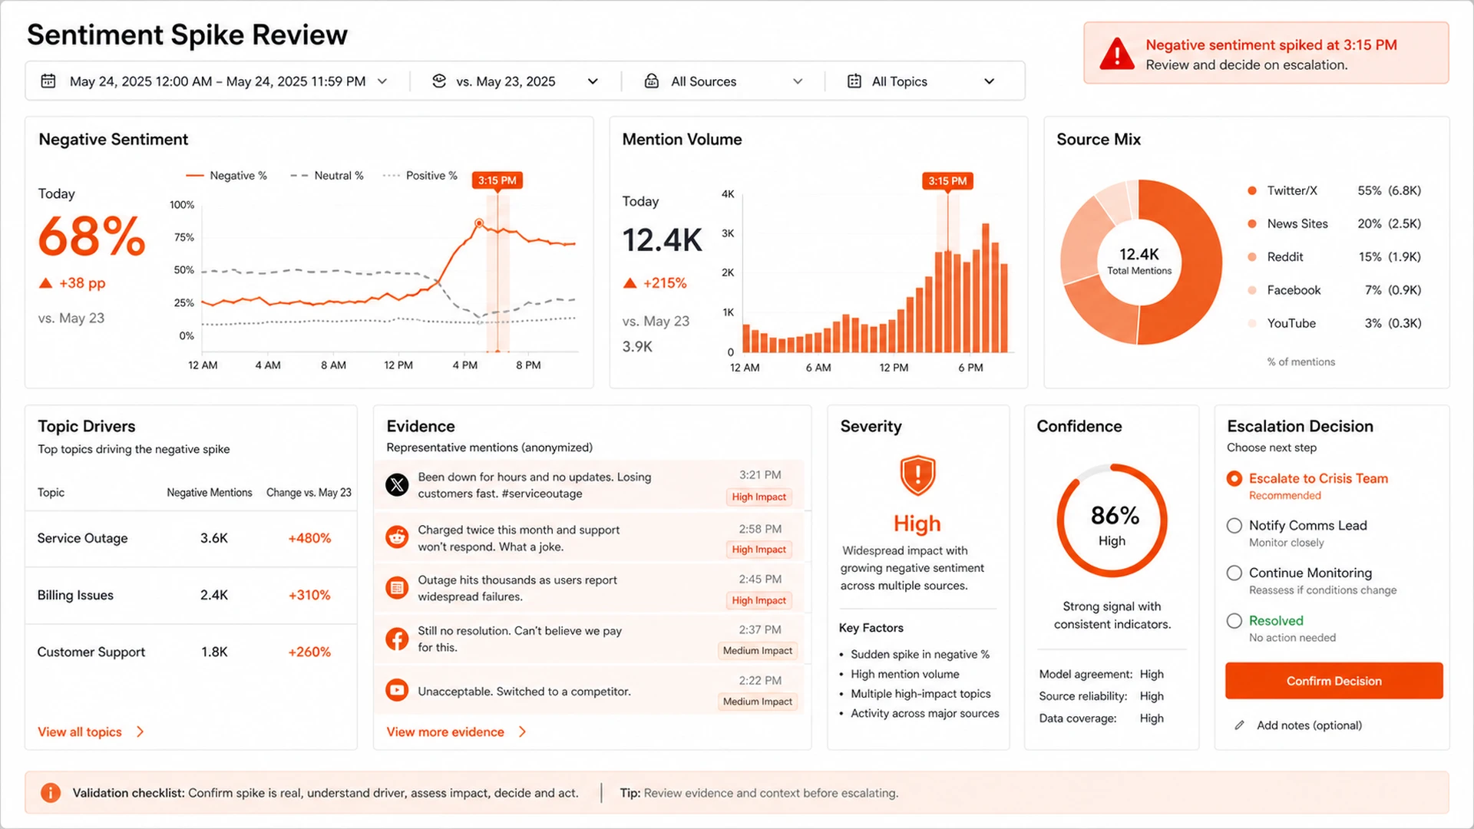Open the All Topics dropdown
This screenshot has width=1474, height=829.
[921, 81]
